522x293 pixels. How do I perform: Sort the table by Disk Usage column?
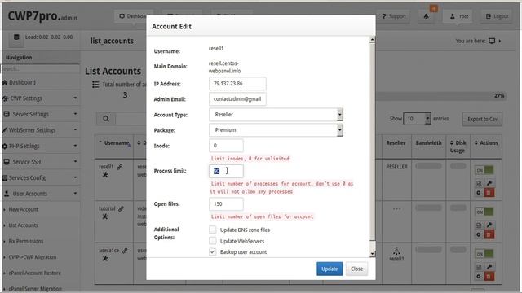458,146
